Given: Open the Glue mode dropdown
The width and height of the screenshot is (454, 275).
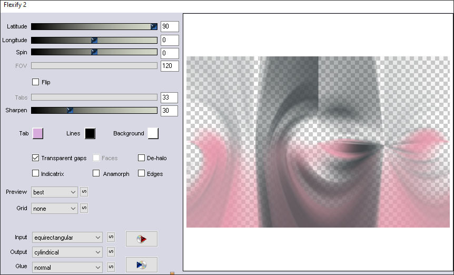Looking at the screenshot, I should click(67, 267).
